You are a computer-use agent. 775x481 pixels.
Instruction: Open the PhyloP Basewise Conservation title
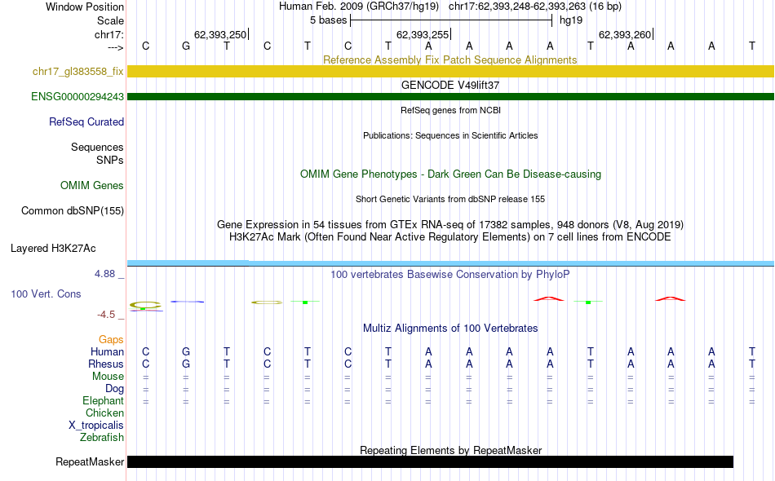(450, 274)
